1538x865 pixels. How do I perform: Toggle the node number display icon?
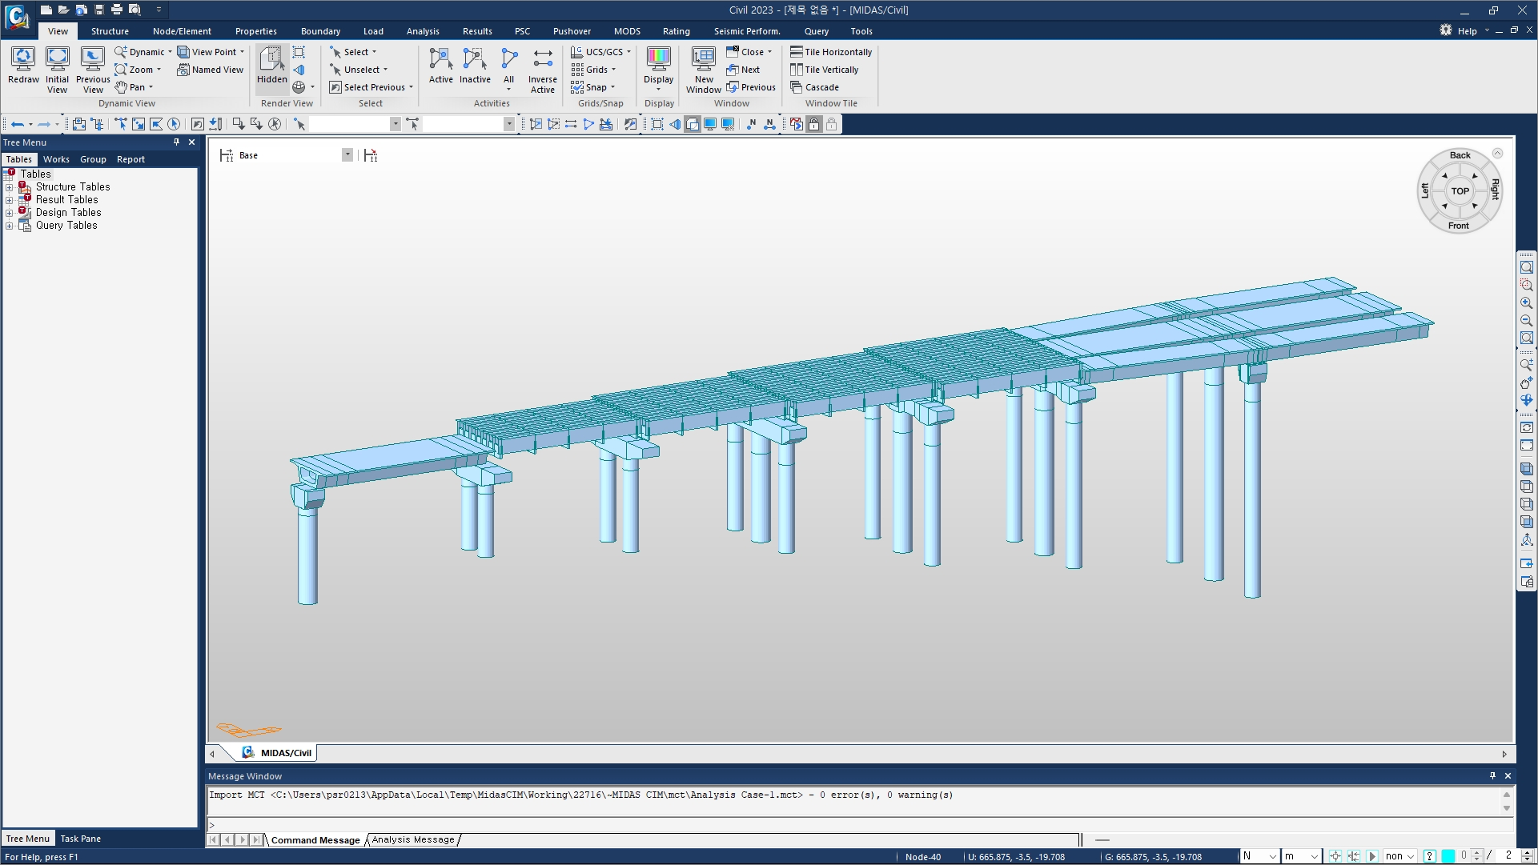[x=751, y=124]
